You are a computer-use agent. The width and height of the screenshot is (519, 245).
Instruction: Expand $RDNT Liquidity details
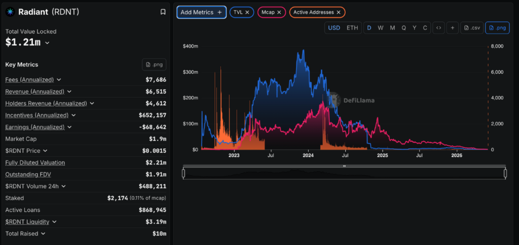(x=54, y=222)
